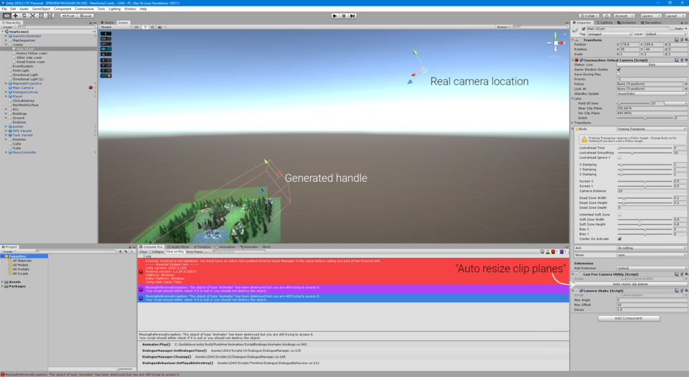
Task: Select the combined Transform tool
Action: (x=50, y=16)
